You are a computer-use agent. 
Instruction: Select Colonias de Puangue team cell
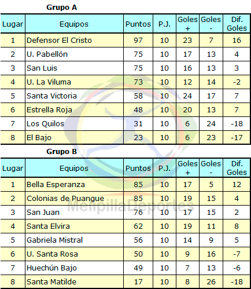pos(74,198)
